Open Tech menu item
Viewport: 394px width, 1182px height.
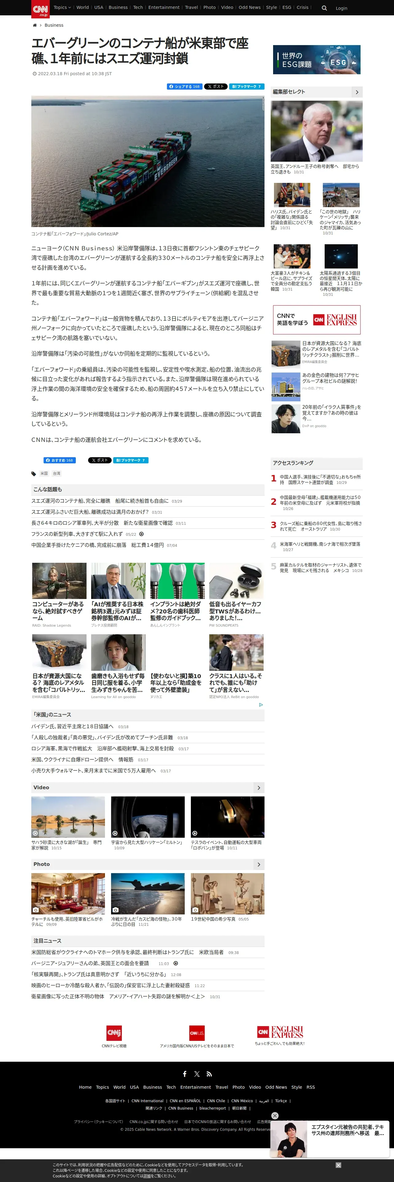[x=137, y=7]
